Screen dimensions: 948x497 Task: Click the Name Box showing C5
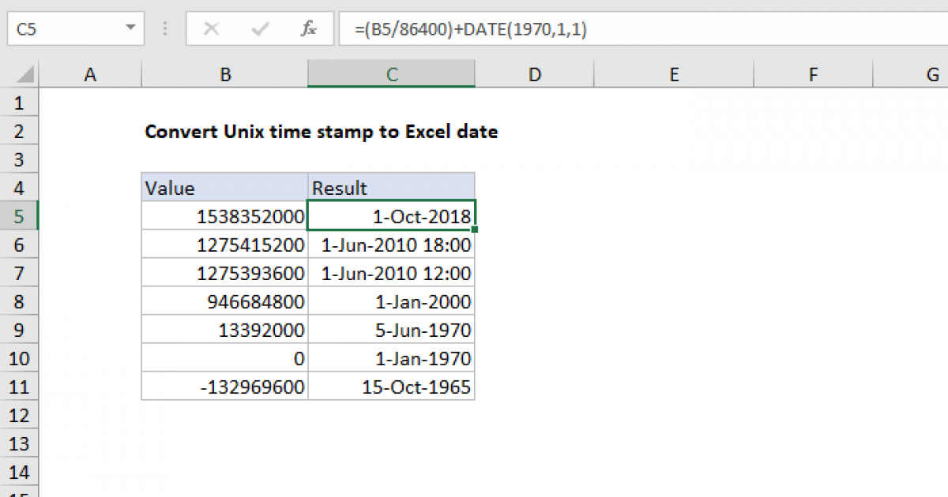point(63,29)
